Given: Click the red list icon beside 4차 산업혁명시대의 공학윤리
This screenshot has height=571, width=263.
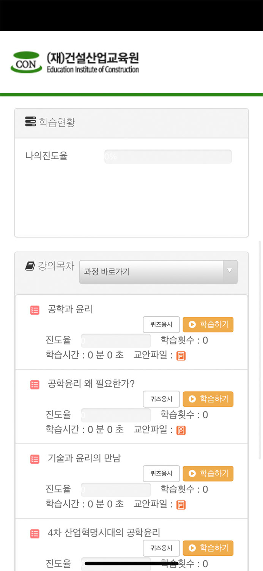Looking at the screenshot, I should click(x=35, y=534).
